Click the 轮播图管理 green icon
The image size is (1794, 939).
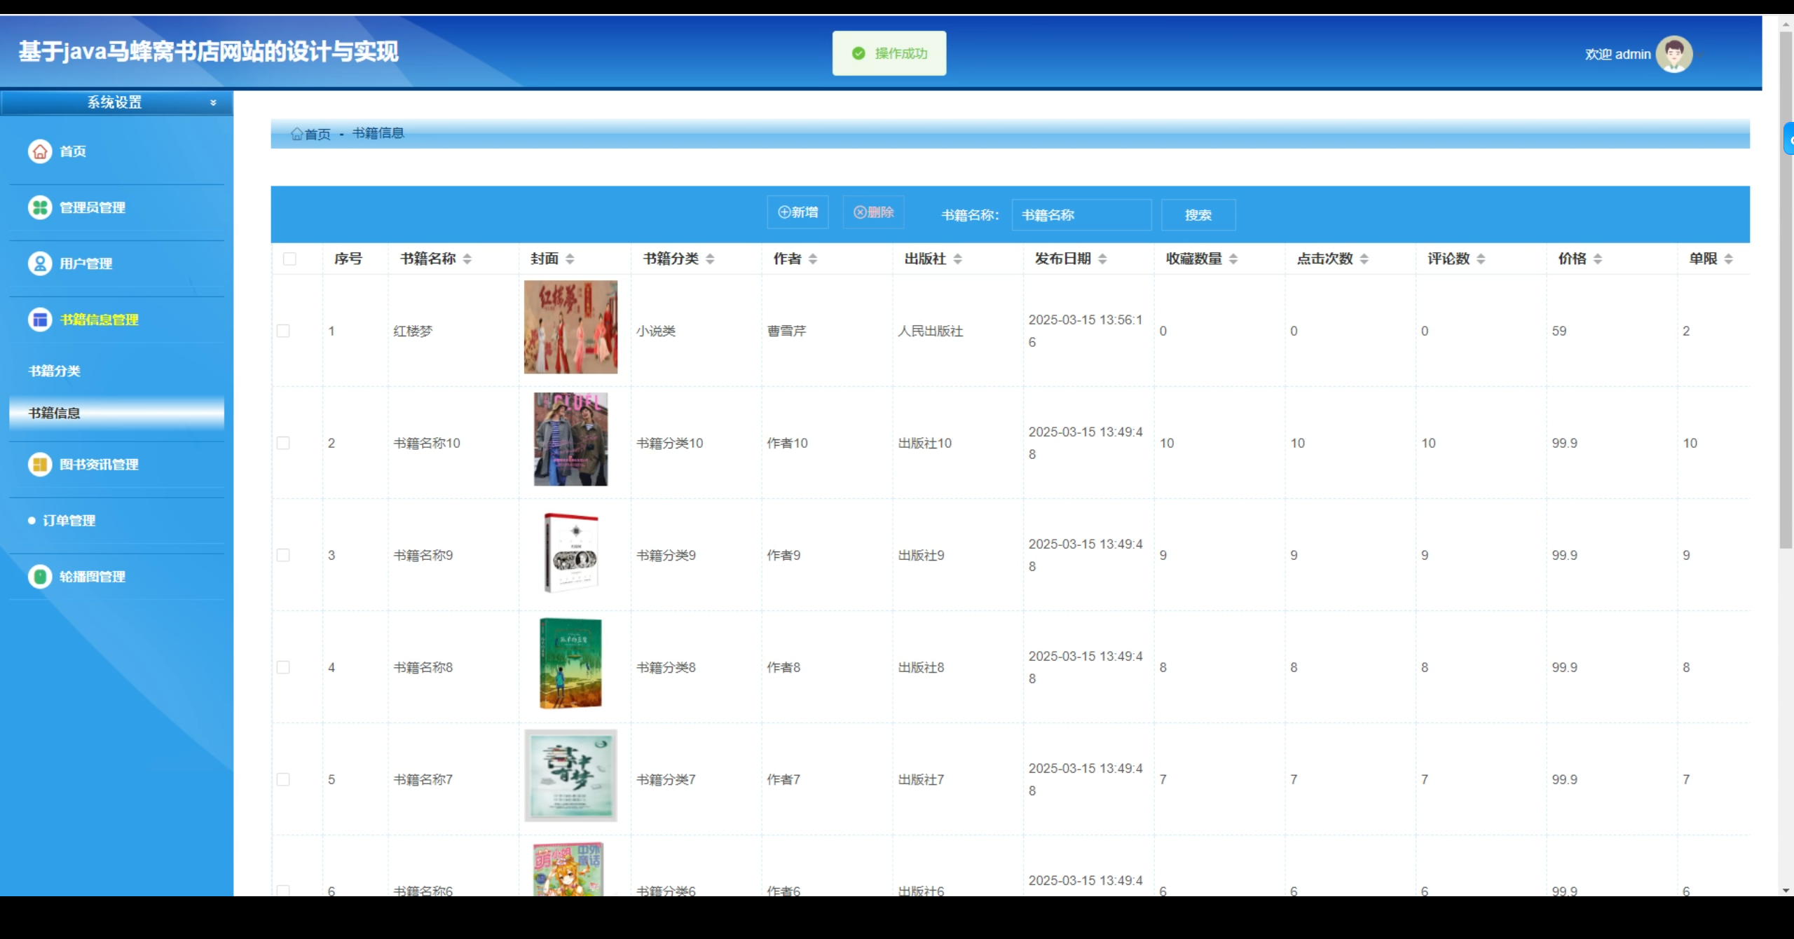click(40, 577)
